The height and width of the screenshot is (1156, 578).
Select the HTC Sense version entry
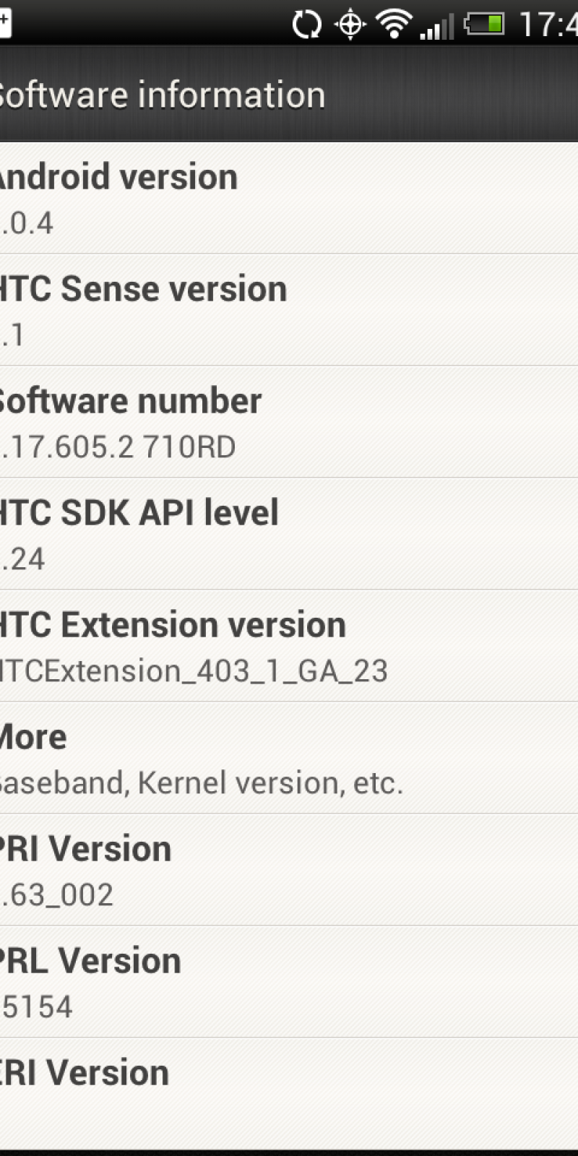(x=289, y=310)
